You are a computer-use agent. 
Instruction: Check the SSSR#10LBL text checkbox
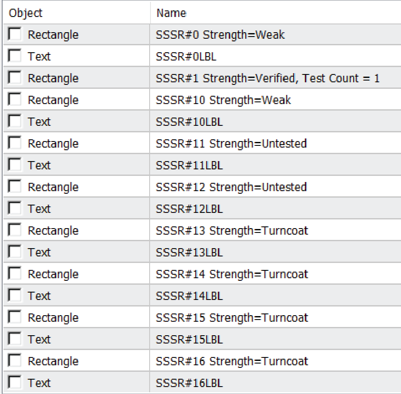tap(15, 121)
